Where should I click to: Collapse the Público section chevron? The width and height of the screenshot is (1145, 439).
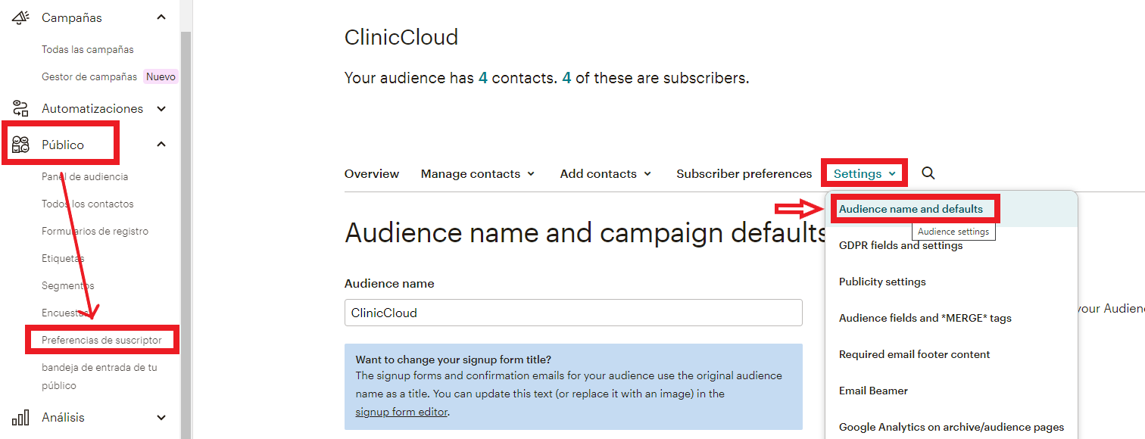pyautogui.click(x=161, y=145)
